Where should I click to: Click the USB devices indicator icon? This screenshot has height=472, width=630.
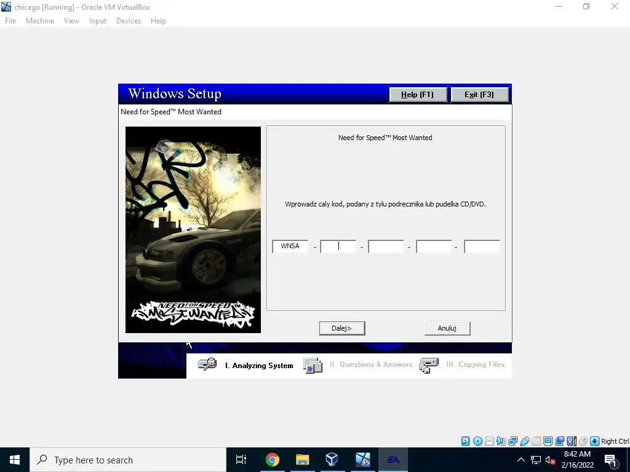click(x=524, y=441)
